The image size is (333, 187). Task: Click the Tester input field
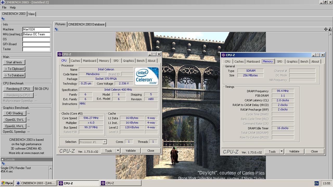tap(36, 49)
